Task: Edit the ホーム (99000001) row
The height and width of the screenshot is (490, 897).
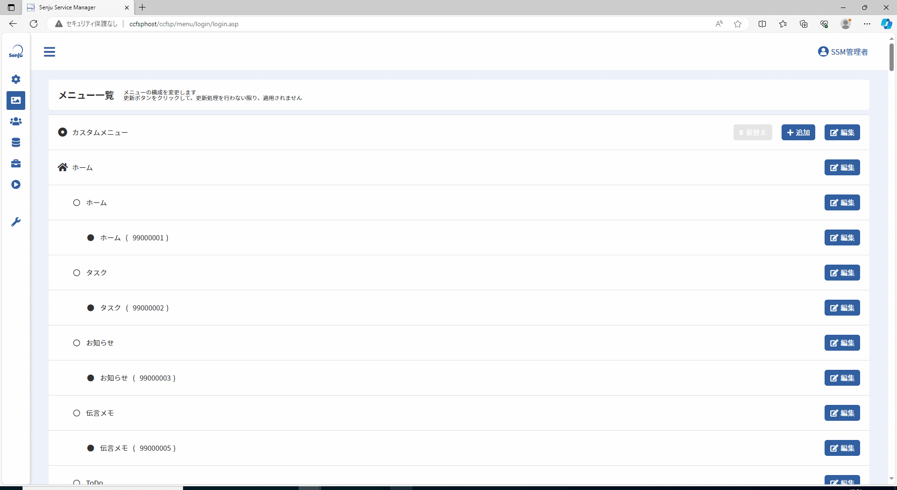Action: [x=842, y=238]
